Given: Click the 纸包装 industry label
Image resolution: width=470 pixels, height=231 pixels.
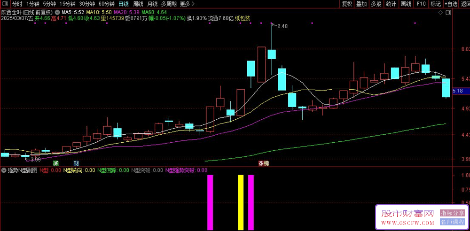Looking at the screenshot, I should 243,18.
